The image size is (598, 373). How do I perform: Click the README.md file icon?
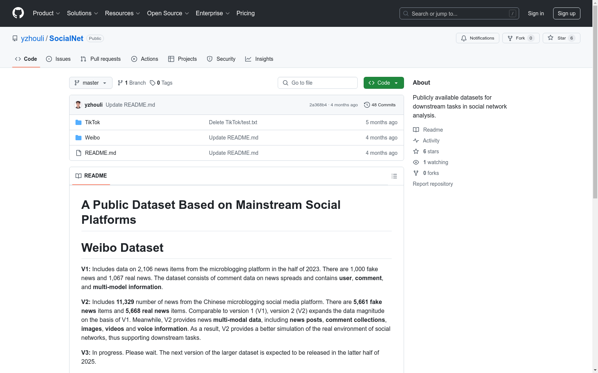click(78, 153)
